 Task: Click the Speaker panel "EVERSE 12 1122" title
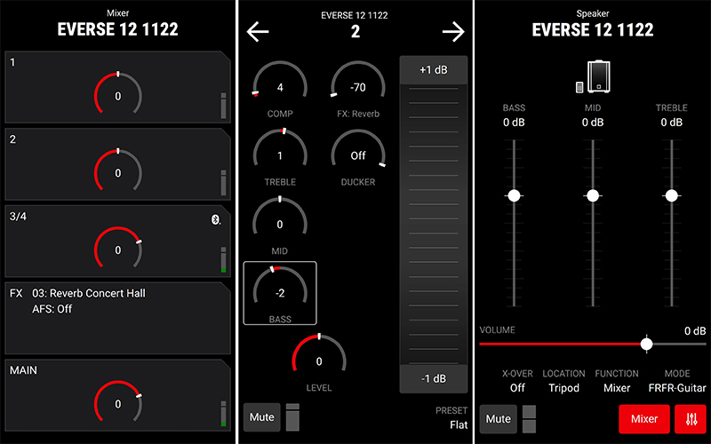click(x=593, y=30)
